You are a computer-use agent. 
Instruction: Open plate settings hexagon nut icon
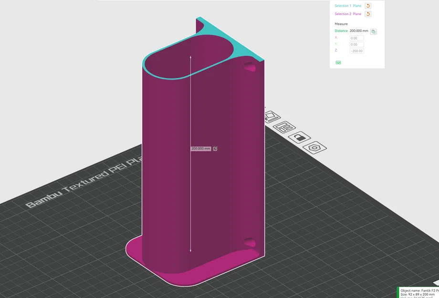point(314,147)
